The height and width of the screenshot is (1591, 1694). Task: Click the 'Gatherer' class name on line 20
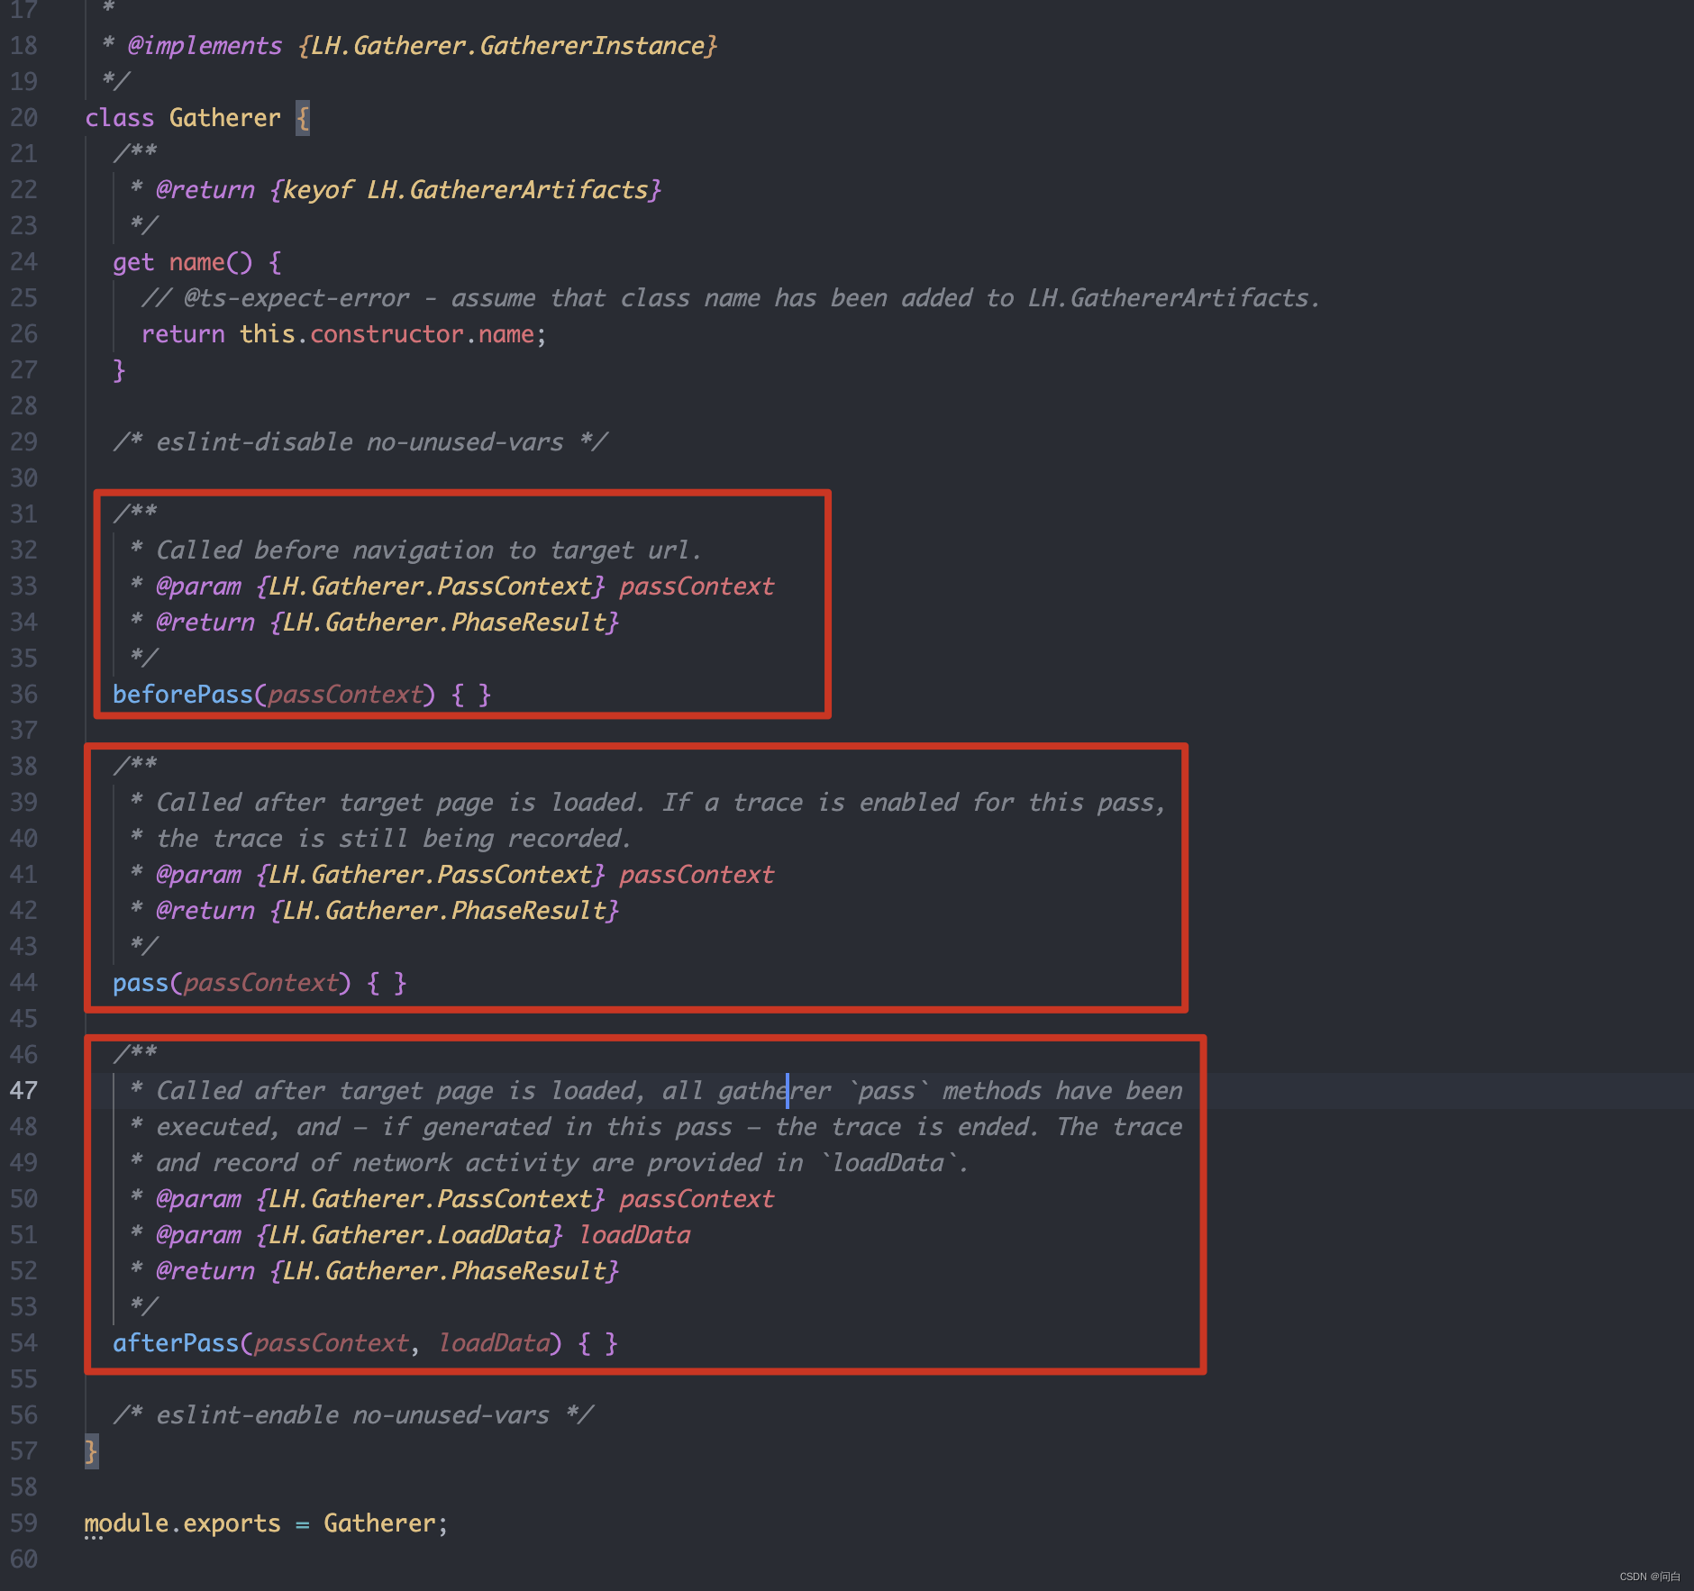(225, 118)
